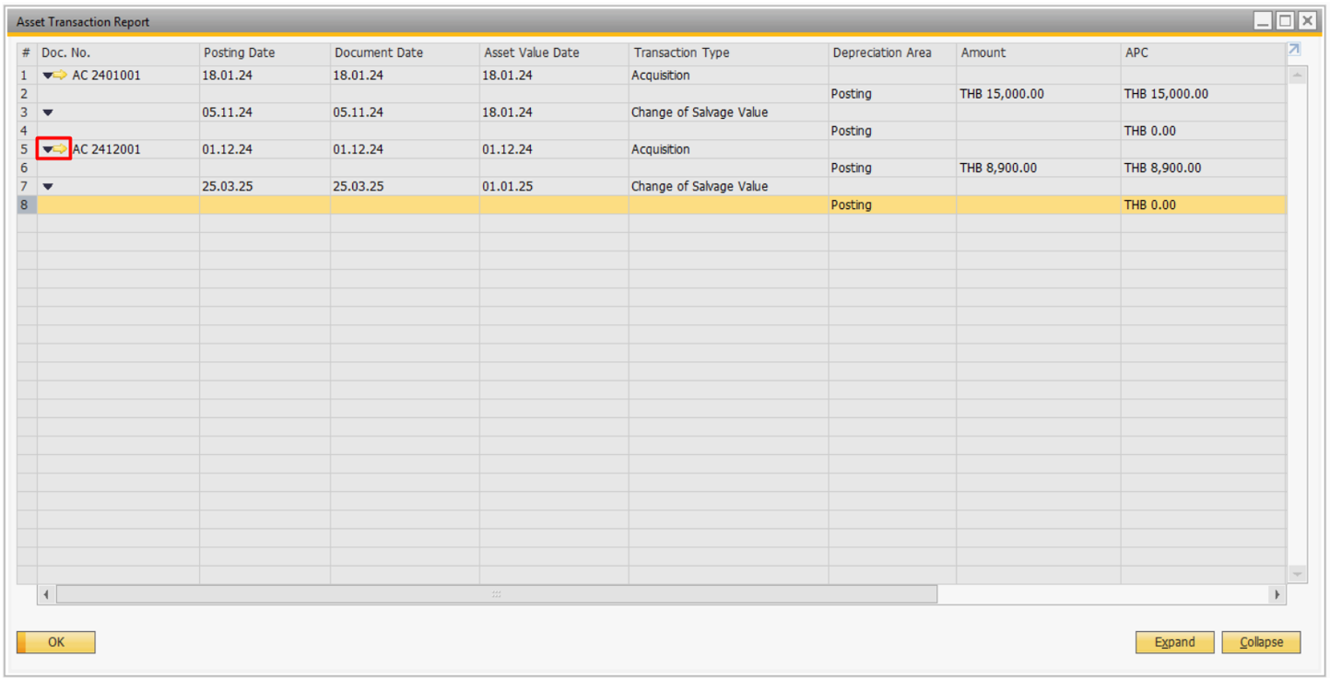Click Document Date column header
This screenshot has height=679, width=1330.
tap(405, 53)
